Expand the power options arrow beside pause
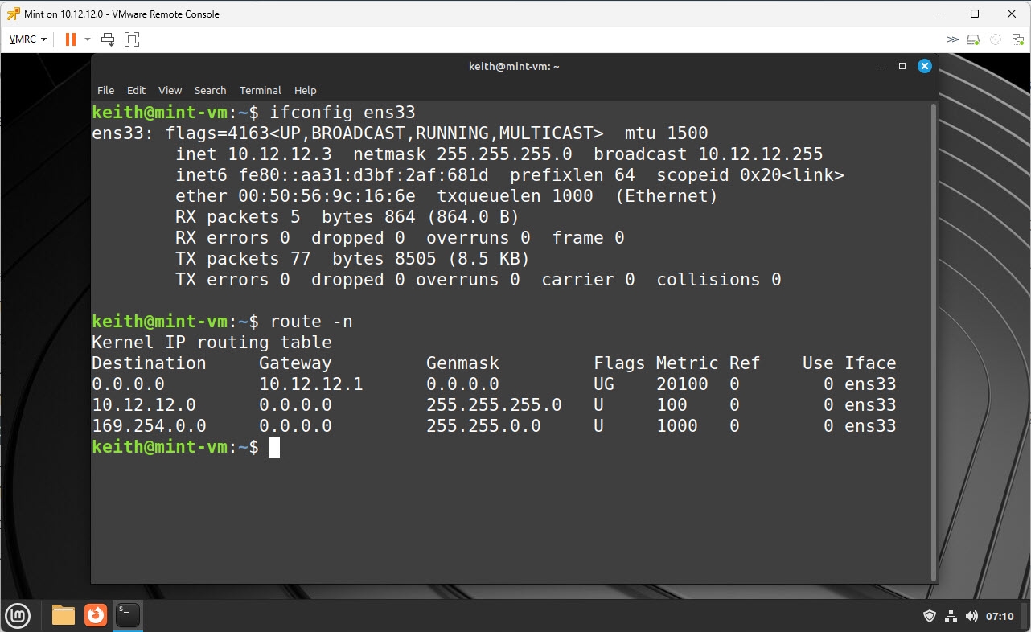 (x=88, y=39)
